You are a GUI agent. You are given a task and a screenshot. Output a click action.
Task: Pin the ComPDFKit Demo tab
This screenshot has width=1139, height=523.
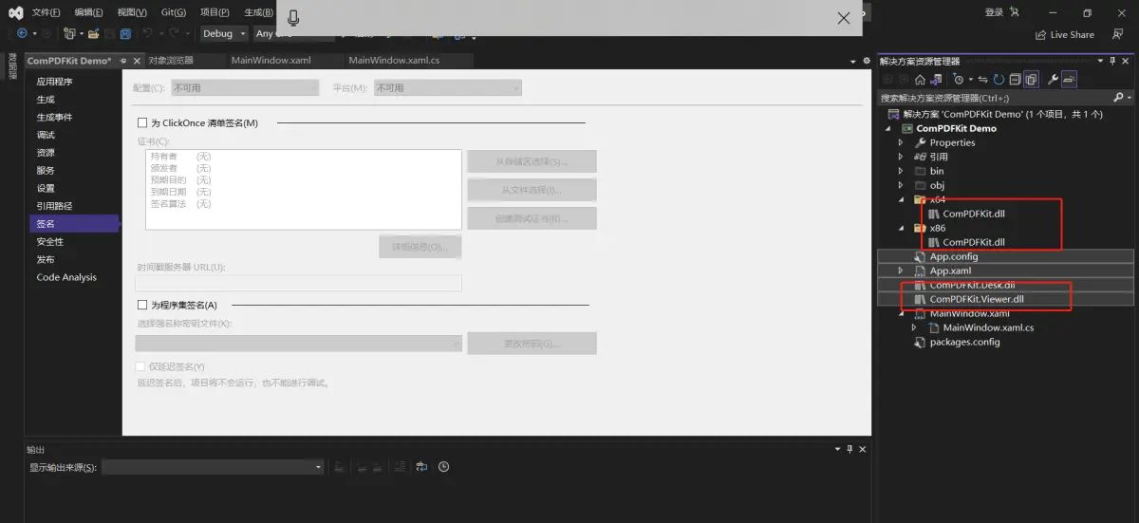(x=123, y=60)
